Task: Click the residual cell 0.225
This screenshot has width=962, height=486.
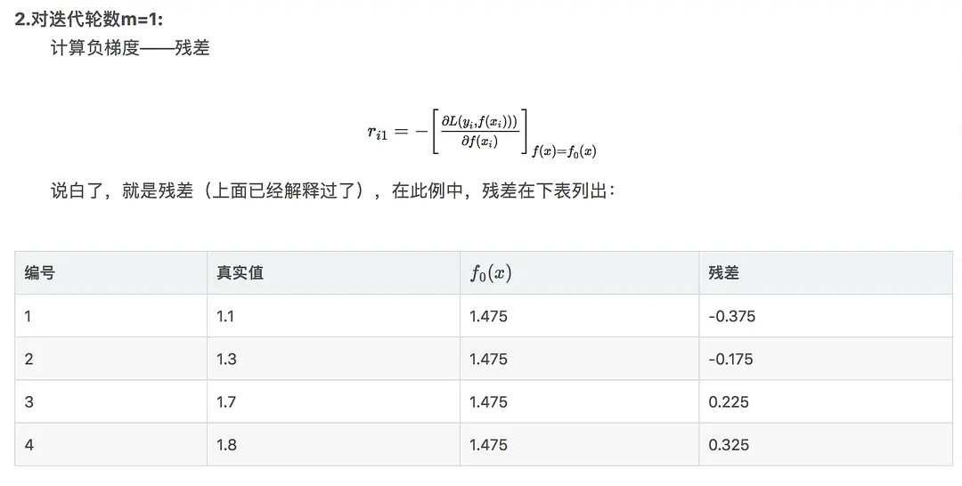Action: (729, 401)
